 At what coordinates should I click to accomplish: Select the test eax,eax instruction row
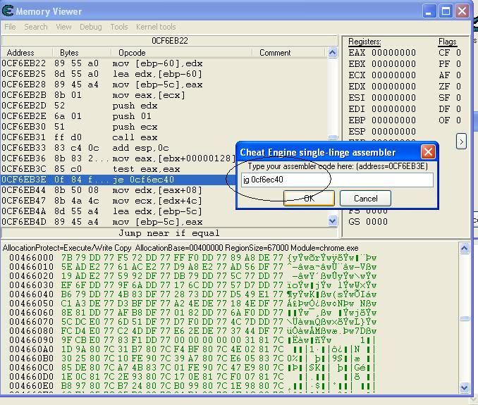[118, 169]
